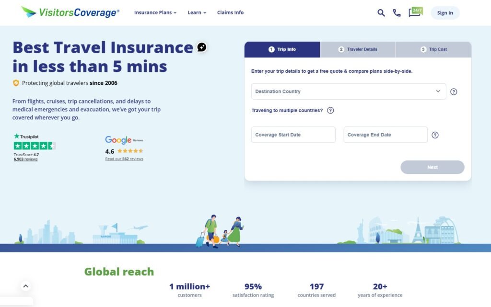
Task: Open the Claims Info menu item
Action: coord(230,12)
